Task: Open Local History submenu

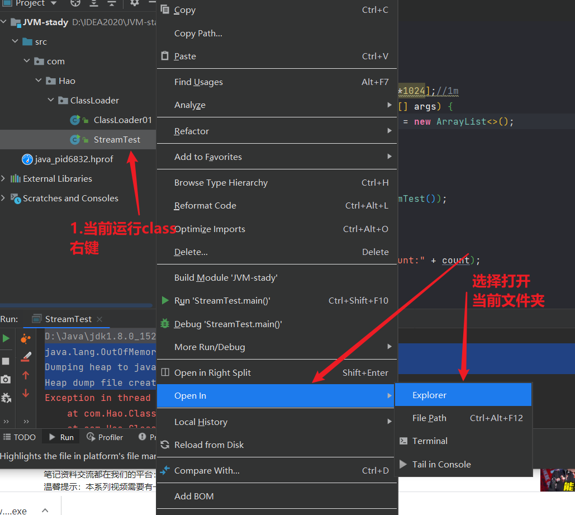Action: [277, 422]
